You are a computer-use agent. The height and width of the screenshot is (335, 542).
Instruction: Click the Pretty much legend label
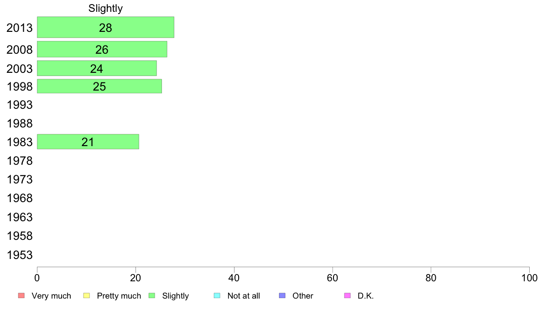(x=119, y=296)
